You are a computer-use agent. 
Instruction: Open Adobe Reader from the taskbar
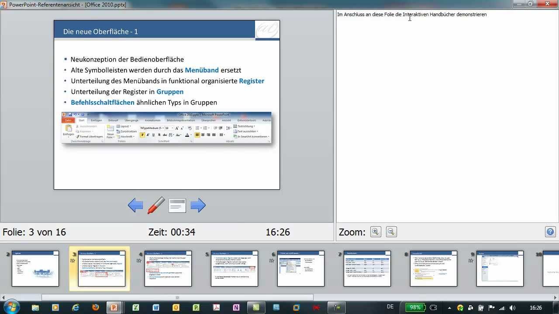pos(216,307)
